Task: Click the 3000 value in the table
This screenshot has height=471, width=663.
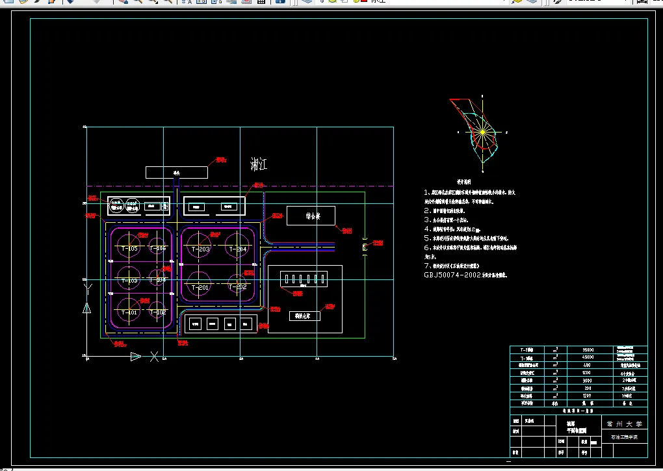Action: tap(587, 381)
